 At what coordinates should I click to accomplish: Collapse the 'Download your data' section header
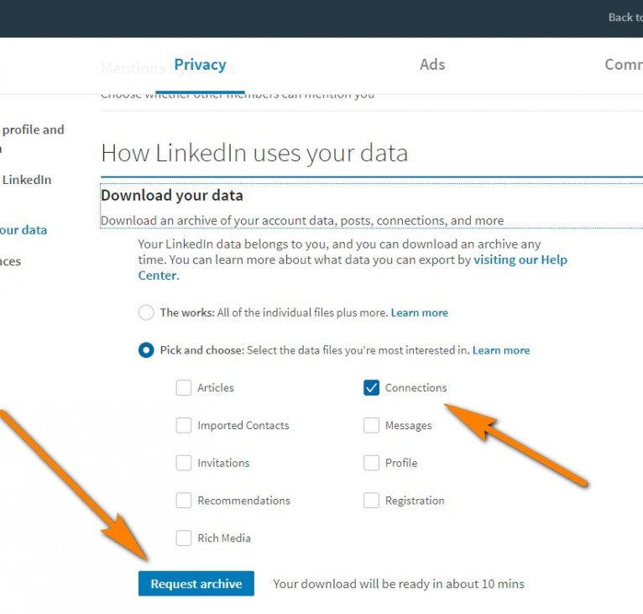pos(172,196)
